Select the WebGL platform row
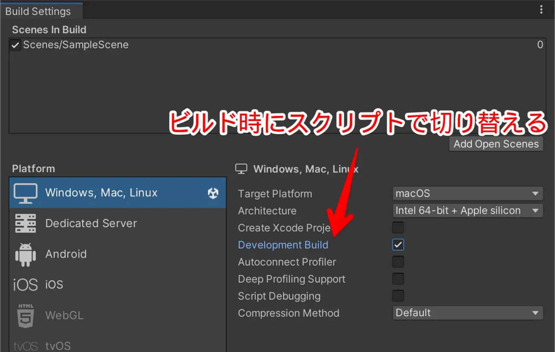 [117, 315]
